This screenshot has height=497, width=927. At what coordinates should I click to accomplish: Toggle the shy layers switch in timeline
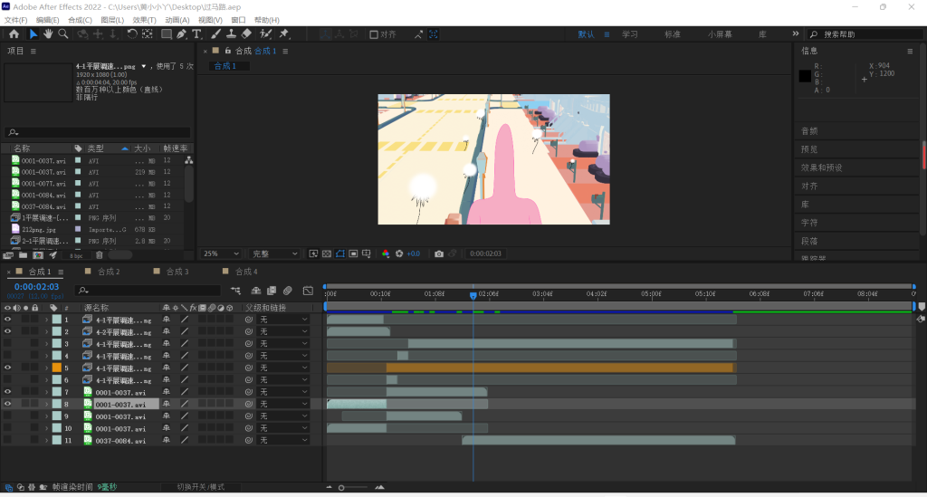[256, 291]
